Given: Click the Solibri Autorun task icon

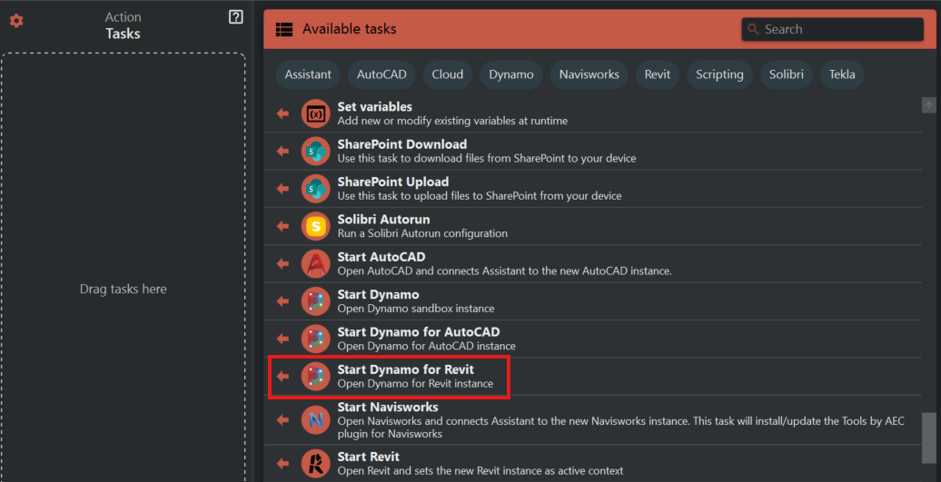Looking at the screenshot, I should pos(316,226).
